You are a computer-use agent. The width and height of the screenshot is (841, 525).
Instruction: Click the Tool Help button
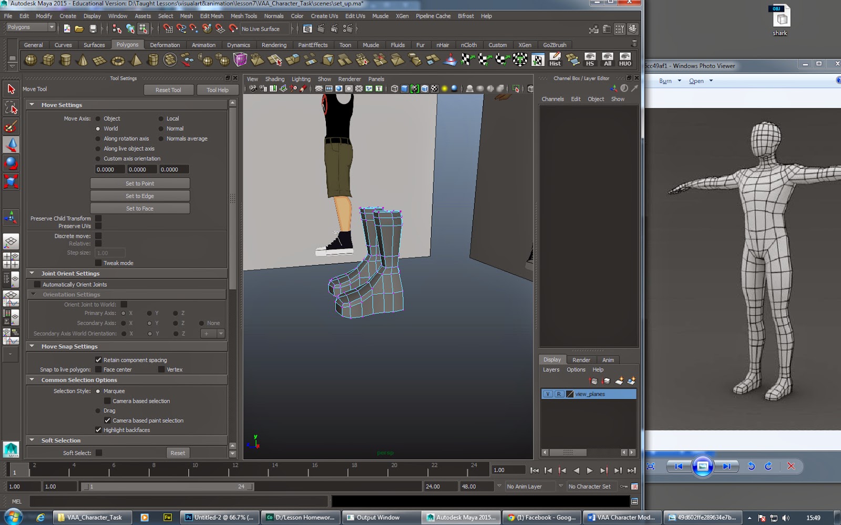click(x=218, y=90)
